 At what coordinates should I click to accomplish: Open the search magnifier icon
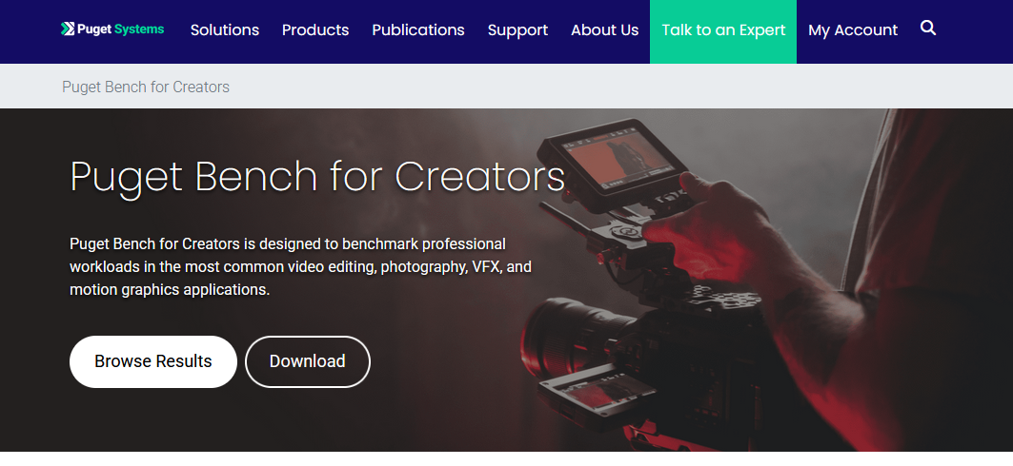point(928,29)
